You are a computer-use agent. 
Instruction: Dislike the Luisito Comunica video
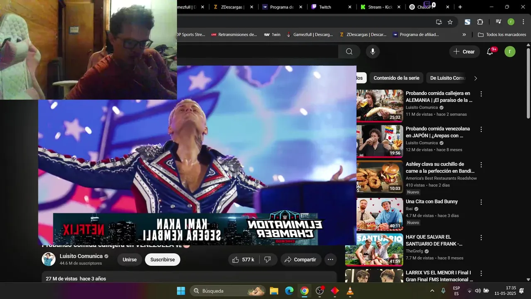[268, 260]
